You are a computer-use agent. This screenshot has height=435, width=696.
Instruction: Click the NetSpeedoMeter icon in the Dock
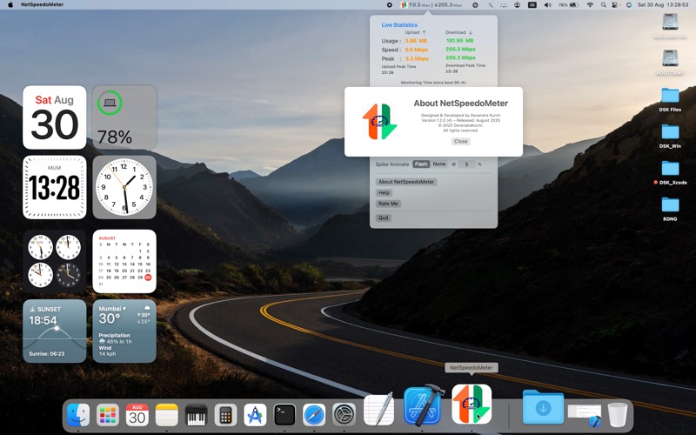472,405
